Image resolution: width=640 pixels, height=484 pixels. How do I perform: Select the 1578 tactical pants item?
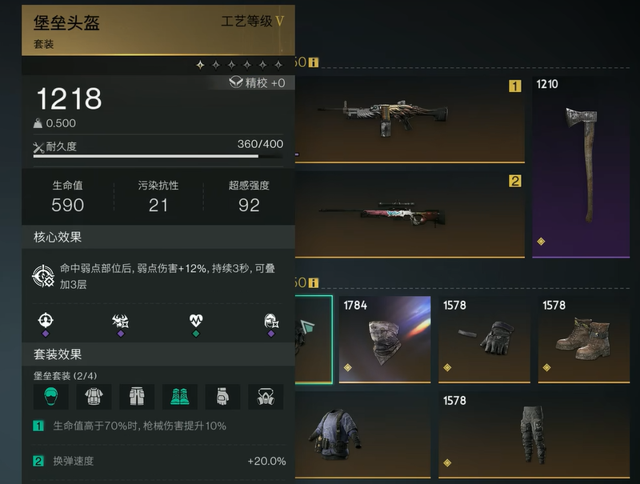pos(534,435)
